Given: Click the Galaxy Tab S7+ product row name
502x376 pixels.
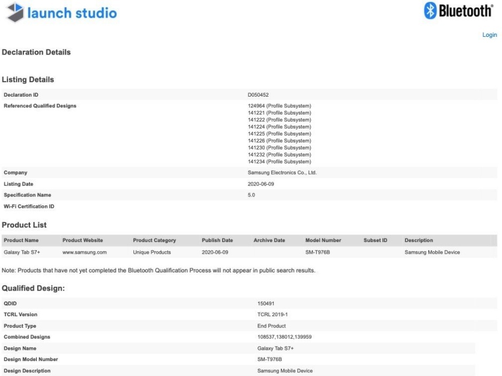Looking at the screenshot, I should coord(20,252).
